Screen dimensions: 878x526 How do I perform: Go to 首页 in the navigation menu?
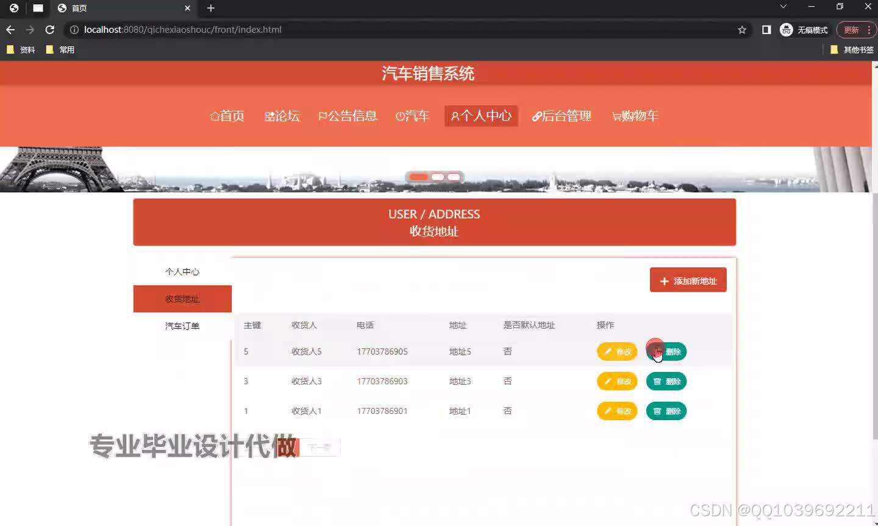[227, 116]
